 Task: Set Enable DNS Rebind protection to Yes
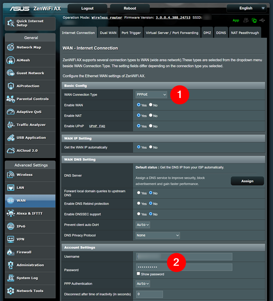pyautogui.click(x=139, y=203)
